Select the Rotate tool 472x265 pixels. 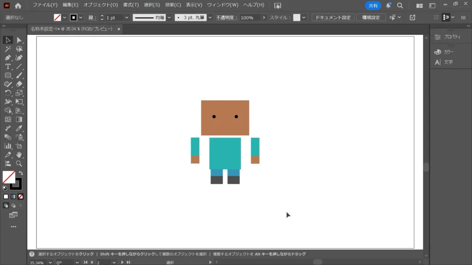(8, 93)
